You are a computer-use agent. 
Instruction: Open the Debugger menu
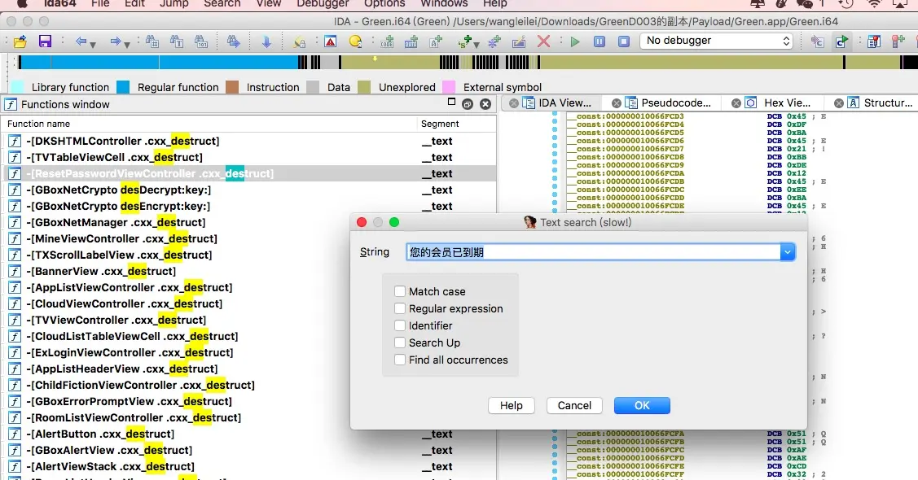323,3
